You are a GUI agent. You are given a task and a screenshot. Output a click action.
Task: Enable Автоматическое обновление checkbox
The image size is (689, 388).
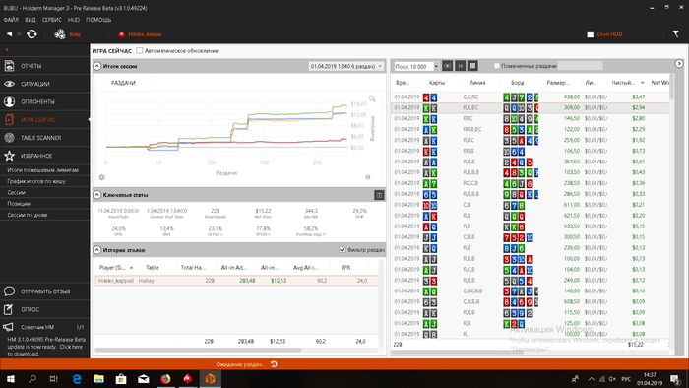[x=140, y=51]
